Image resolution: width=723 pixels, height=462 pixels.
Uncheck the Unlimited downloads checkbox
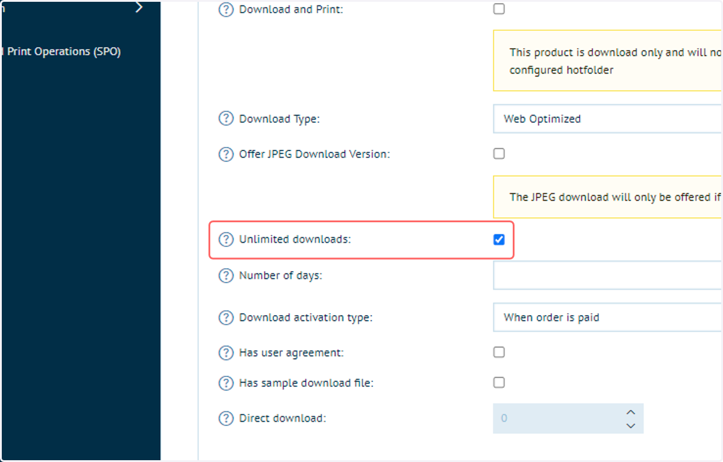(x=499, y=240)
